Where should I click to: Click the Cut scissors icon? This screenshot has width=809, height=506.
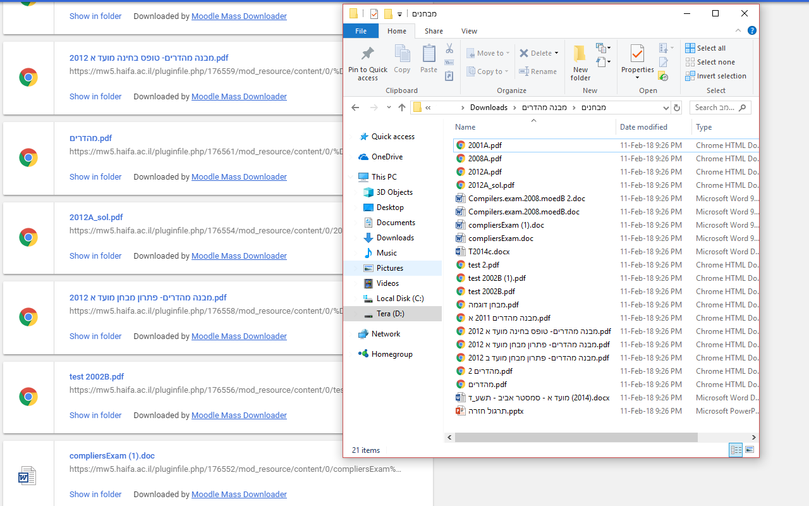pos(449,48)
